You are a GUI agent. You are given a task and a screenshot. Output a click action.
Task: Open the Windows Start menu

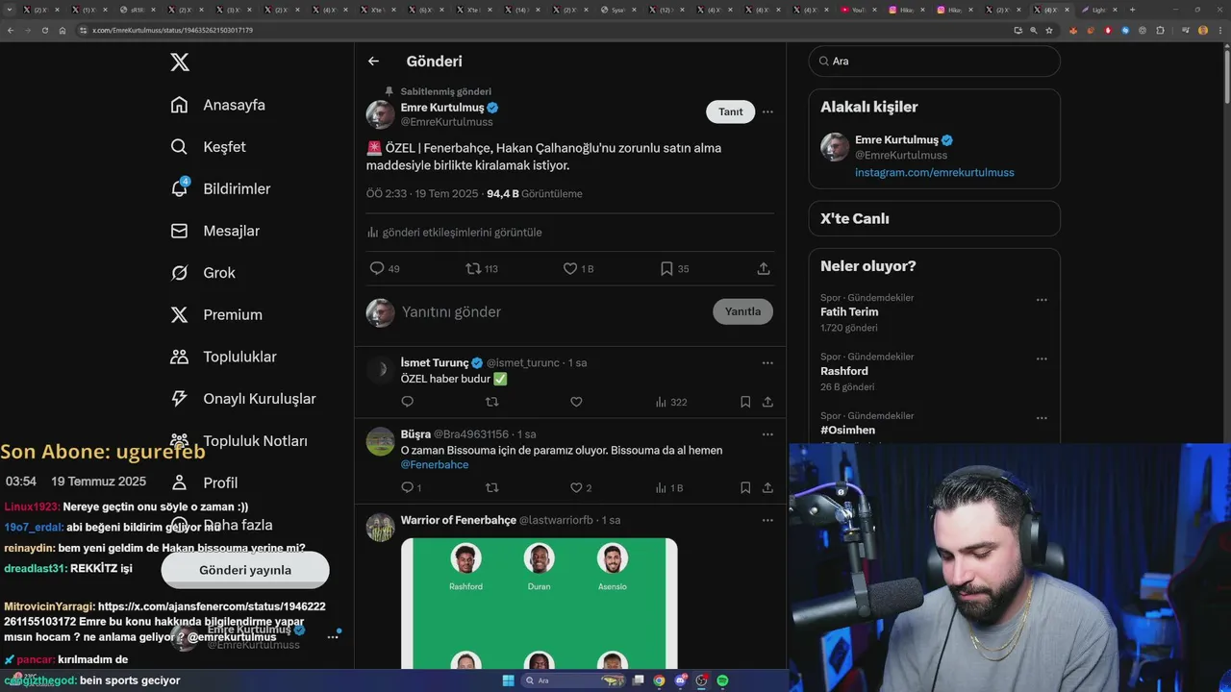pos(508,680)
